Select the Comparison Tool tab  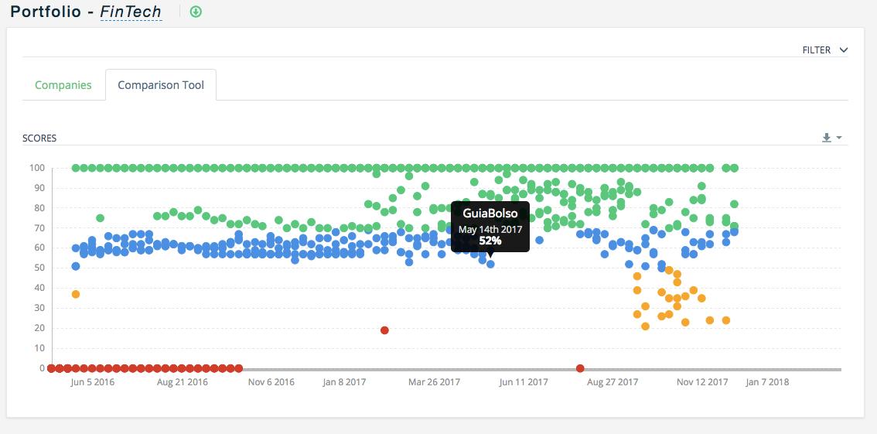(x=161, y=86)
